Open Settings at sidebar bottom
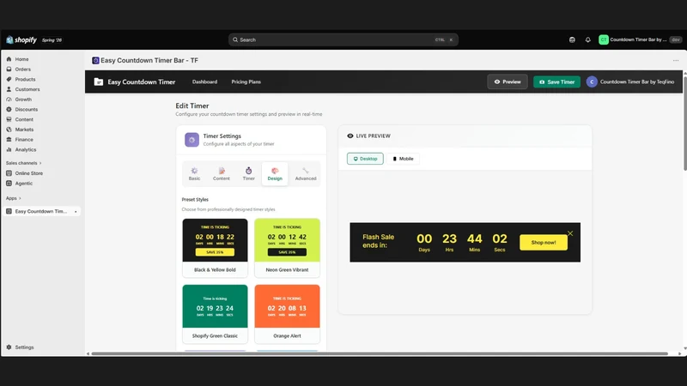The width and height of the screenshot is (687, 386). click(x=24, y=347)
